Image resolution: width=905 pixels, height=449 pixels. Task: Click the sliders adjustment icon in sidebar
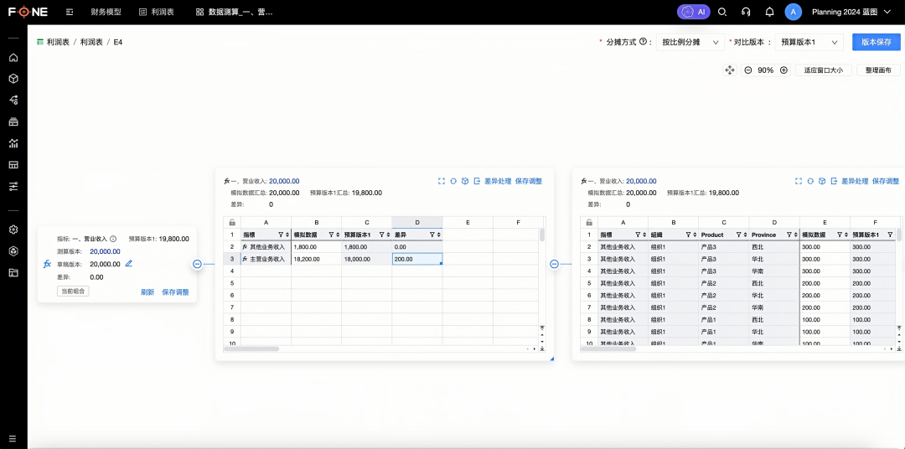13,187
